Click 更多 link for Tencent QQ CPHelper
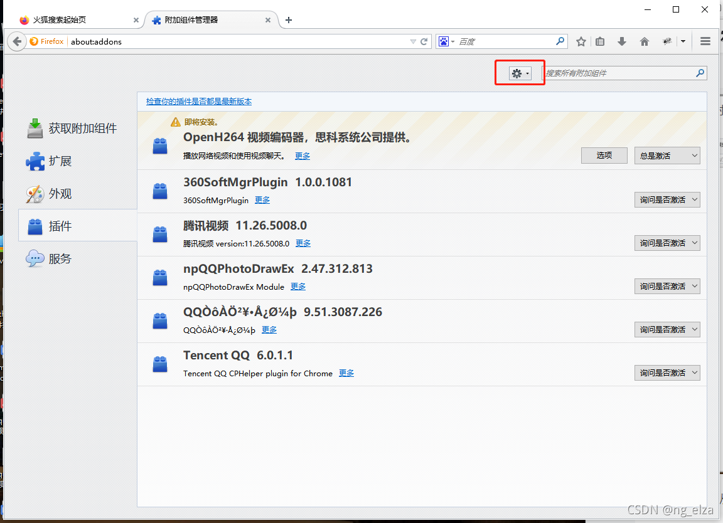The height and width of the screenshot is (523, 723). tap(346, 373)
